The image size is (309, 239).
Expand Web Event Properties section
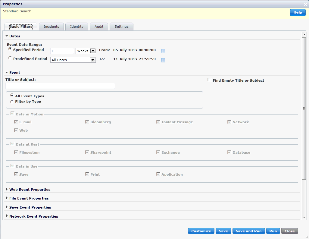7,190
